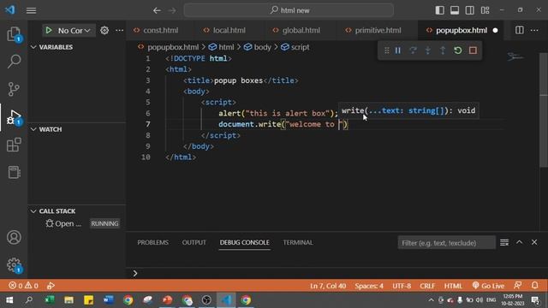Viewport: 548px width, 308px height.
Task: Open Windows Start menu
Action: (9, 300)
